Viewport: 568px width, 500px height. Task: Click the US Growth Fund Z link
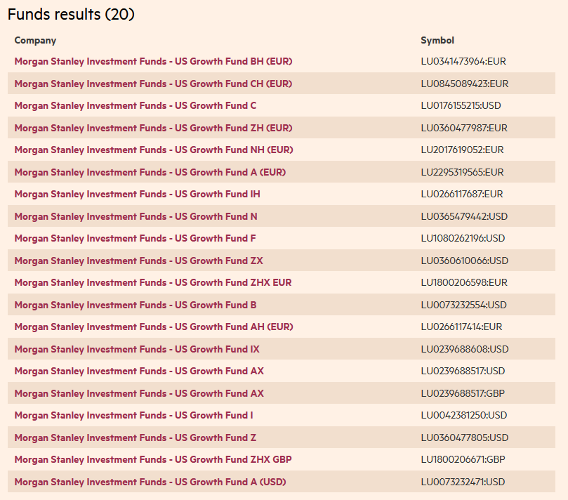(136, 438)
